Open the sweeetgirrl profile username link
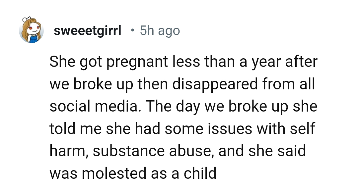Image resolution: width=358 pixels, height=194 pixels. (x=87, y=31)
